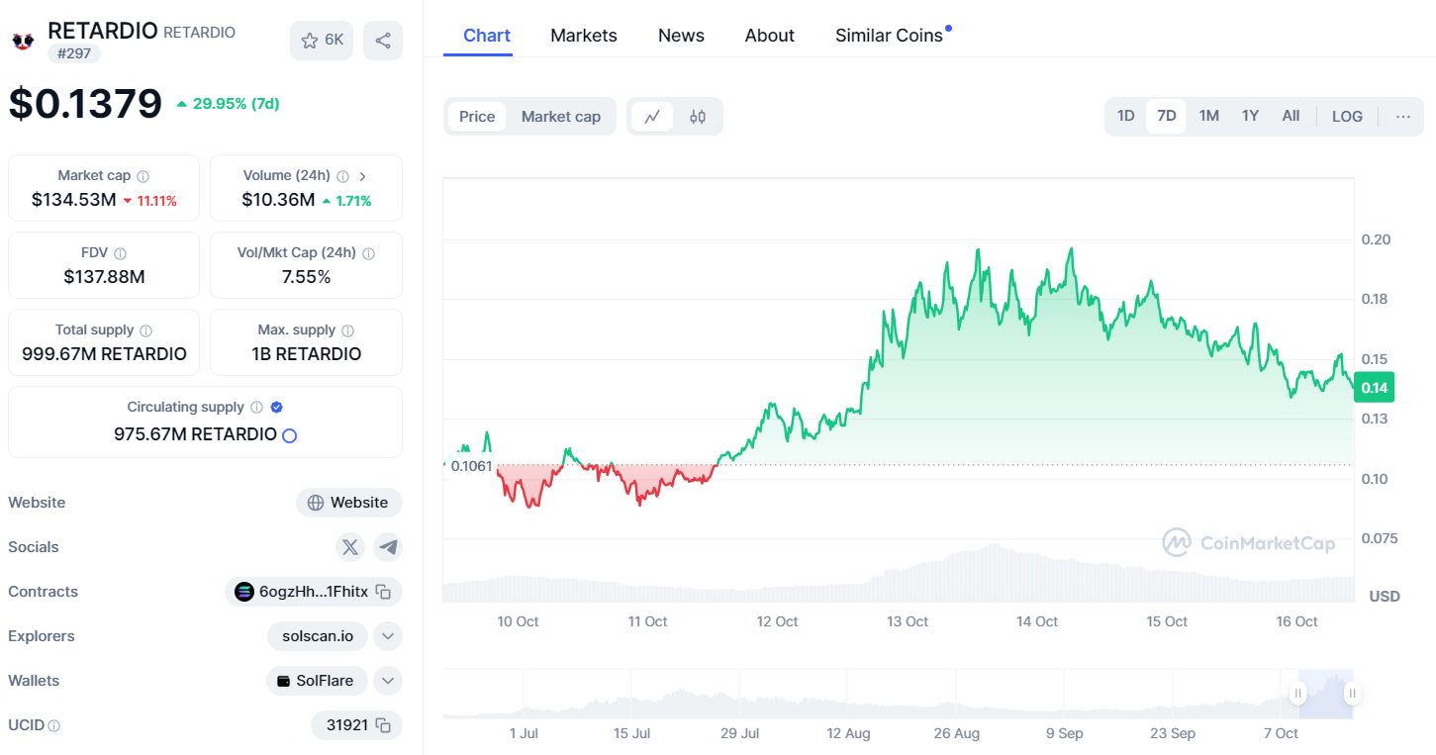Screen dimensions: 1436x755
Task: Click the $10.36M volume value
Action: coord(278,200)
